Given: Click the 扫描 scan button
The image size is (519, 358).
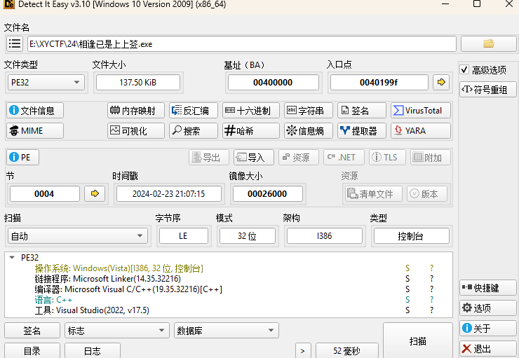Looking at the screenshot, I should pyautogui.click(x=418, y=340).
